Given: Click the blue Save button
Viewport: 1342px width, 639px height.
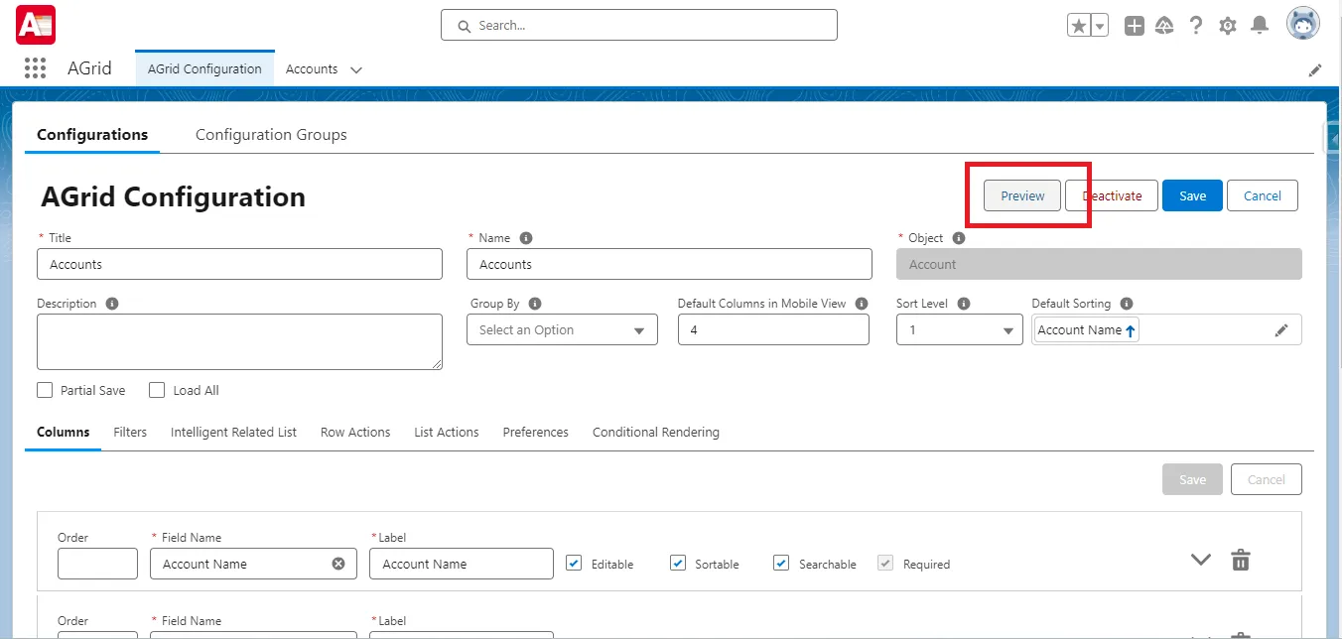Looking at the screenshot, I should (x=1192, y=195).
